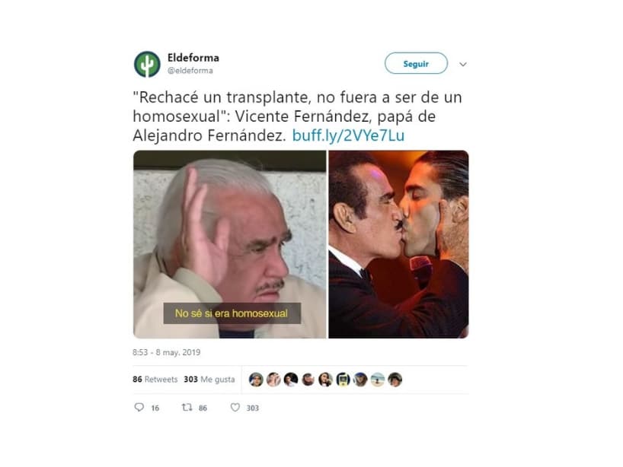Viewport: 623px width, 467px height.
Task: Open left photo with yellow subtitle
Action: [230, 244]
